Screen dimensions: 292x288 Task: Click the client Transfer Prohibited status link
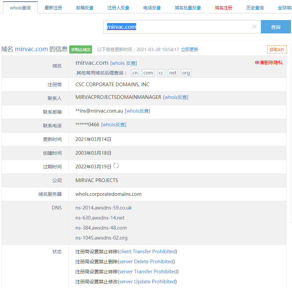(148, 251)
